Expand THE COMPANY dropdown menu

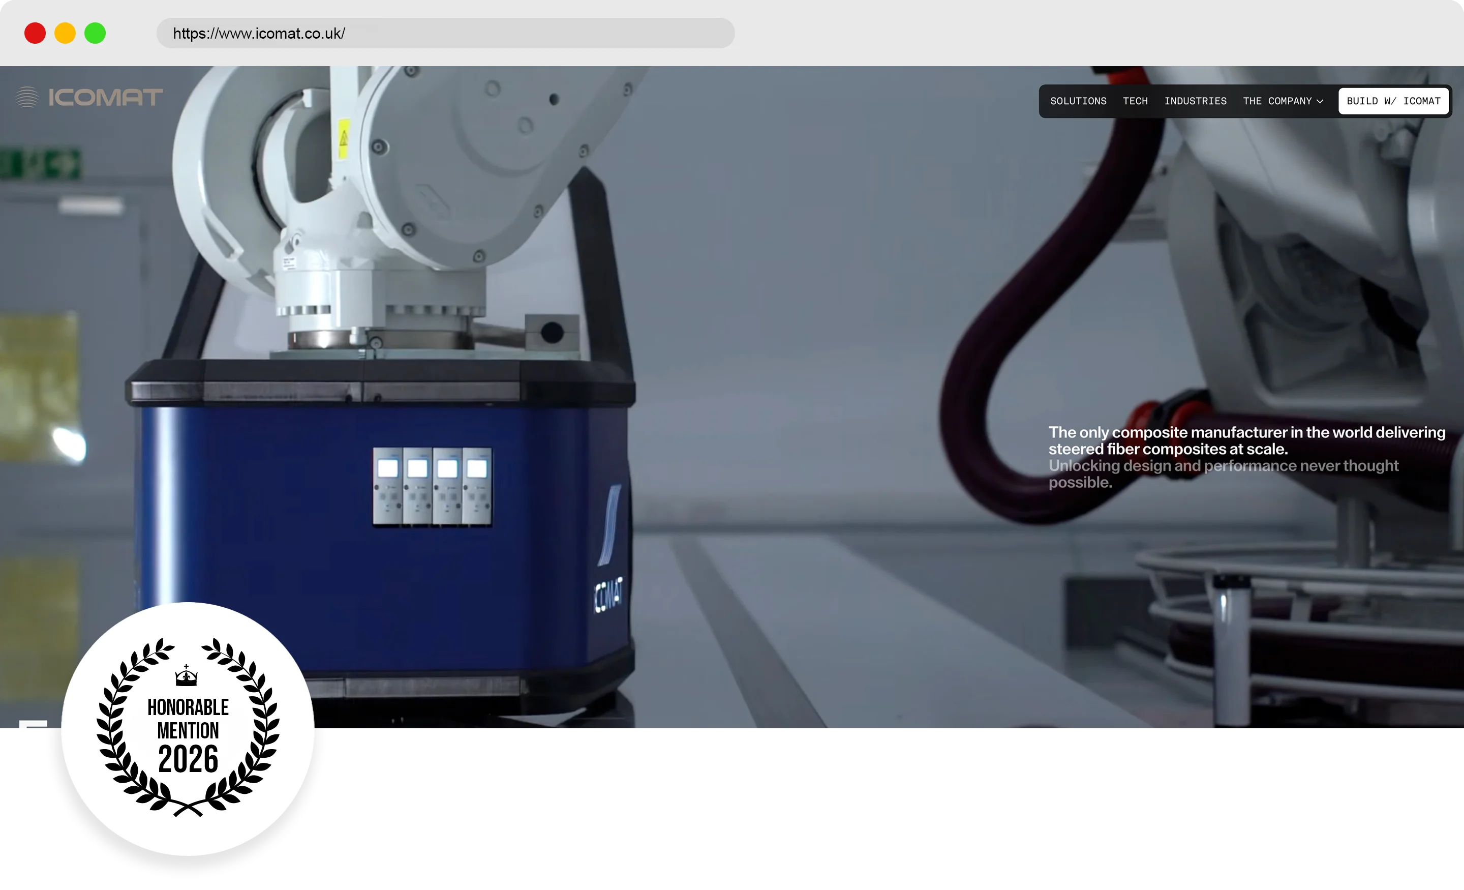click(x=1277, y=101)
